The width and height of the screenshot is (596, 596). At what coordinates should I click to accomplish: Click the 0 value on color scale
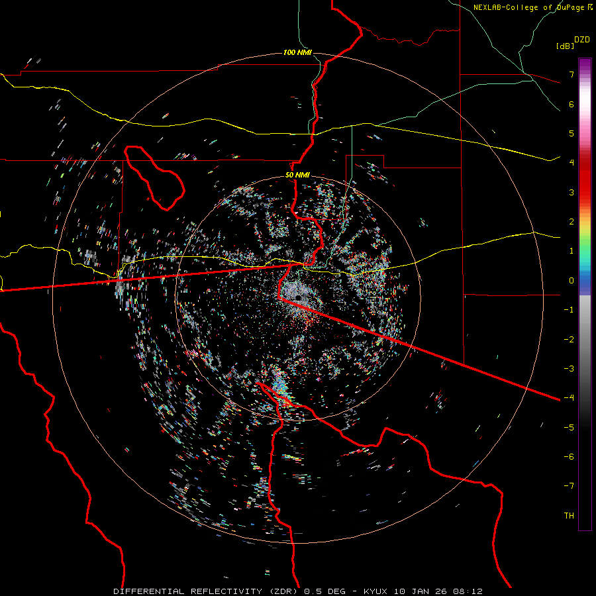[x=571, y=281]
